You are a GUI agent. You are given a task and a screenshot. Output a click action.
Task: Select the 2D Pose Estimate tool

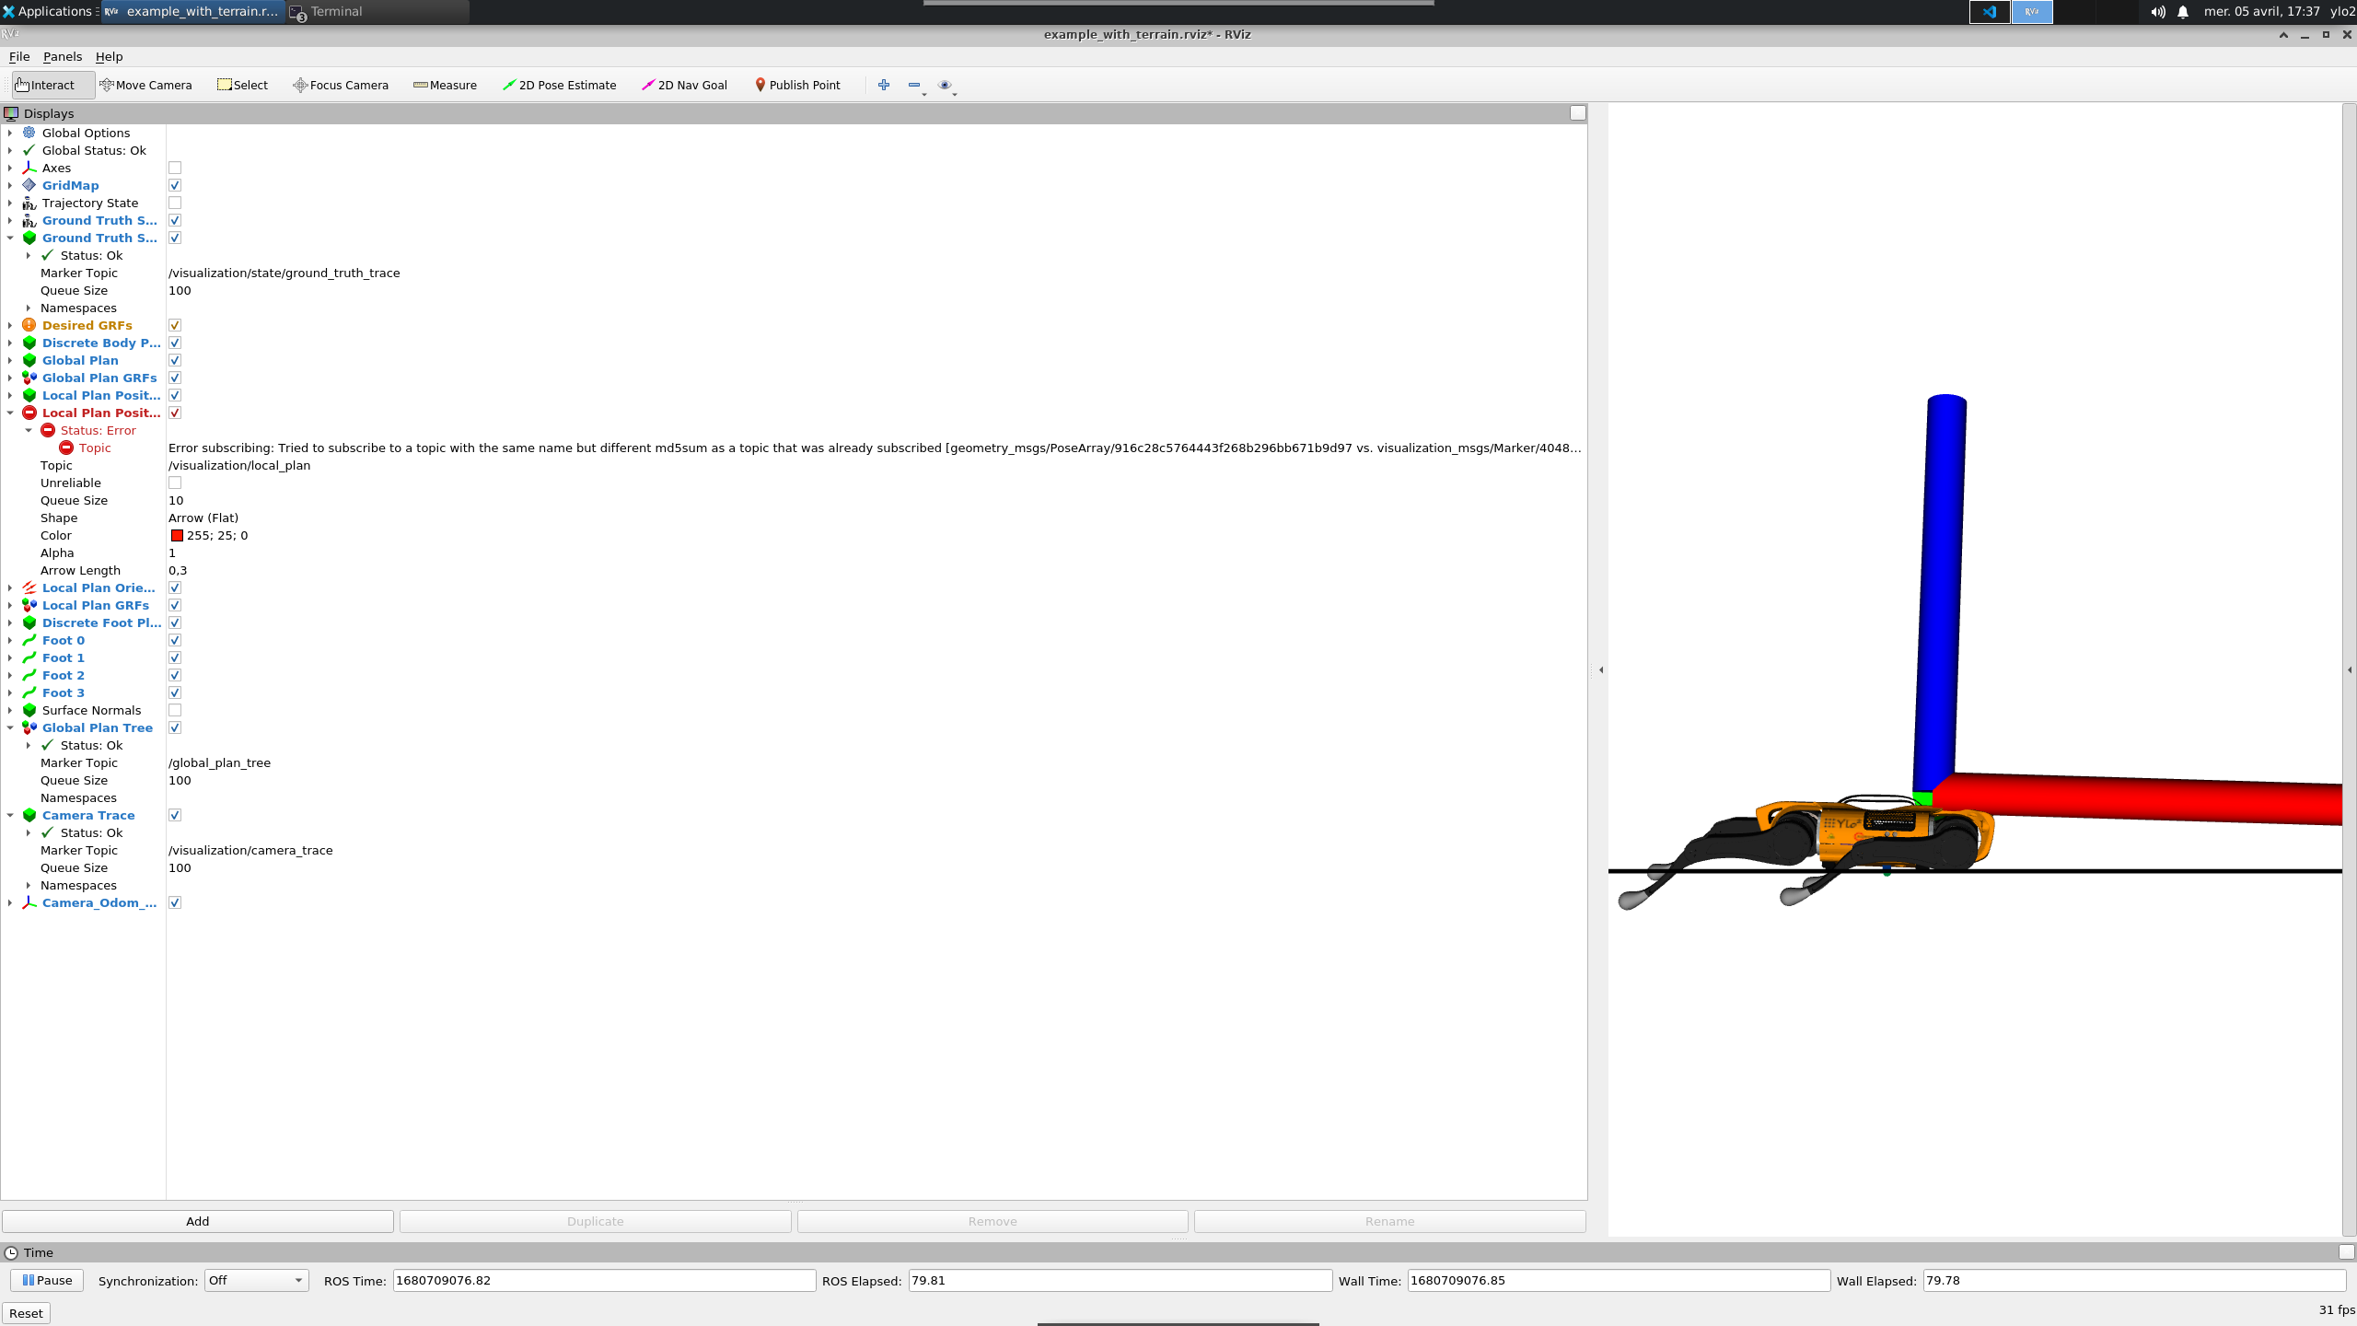(x=560, y=85)
